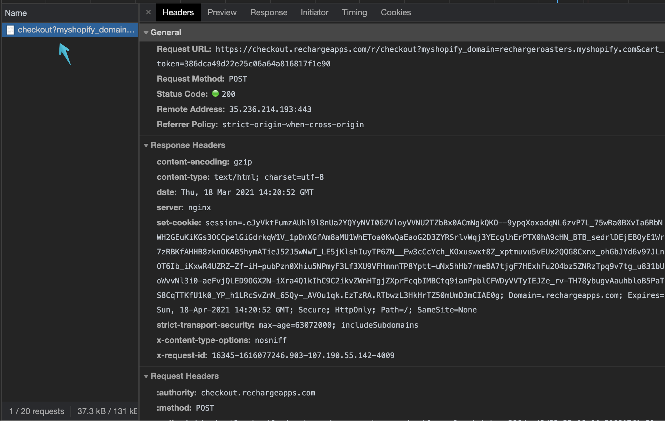Switch to the Preview tab

click(222, 12)
